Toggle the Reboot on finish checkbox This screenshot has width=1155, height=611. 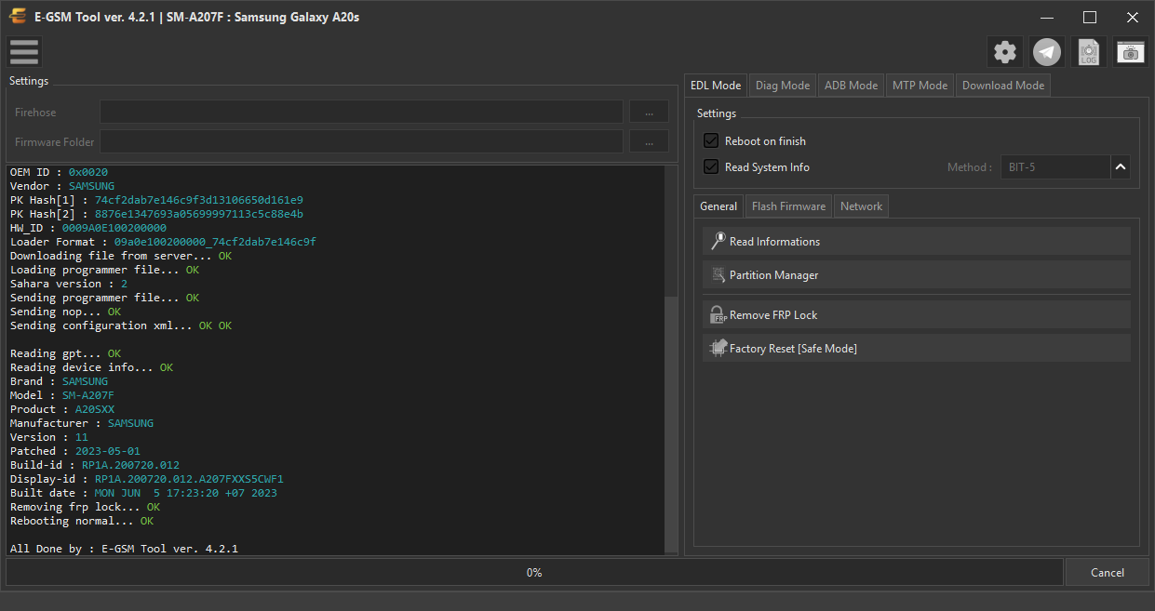pyautogui.click(x=711, y=140)
